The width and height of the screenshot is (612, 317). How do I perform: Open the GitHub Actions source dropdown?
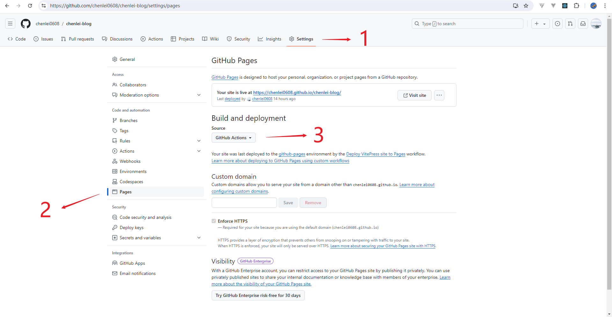(x=234, y=138)
